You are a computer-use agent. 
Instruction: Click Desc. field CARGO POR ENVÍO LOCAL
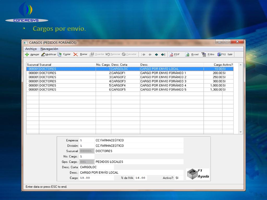(131, 173)
